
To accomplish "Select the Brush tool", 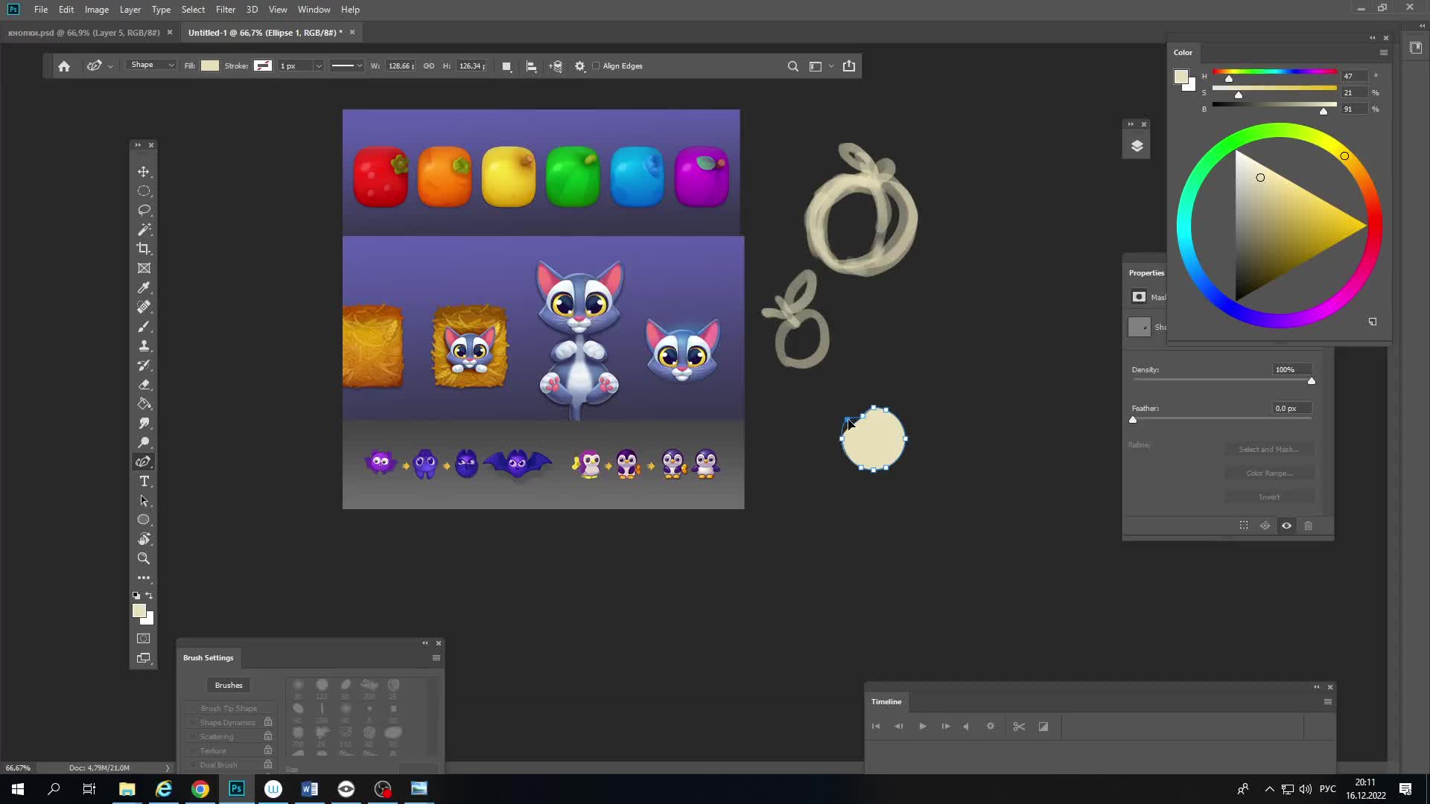I will pos(144,326).
